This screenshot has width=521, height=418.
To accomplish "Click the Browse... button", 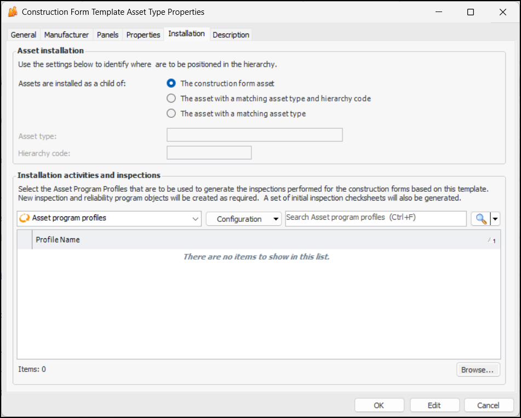I will (x=478, y=370).
